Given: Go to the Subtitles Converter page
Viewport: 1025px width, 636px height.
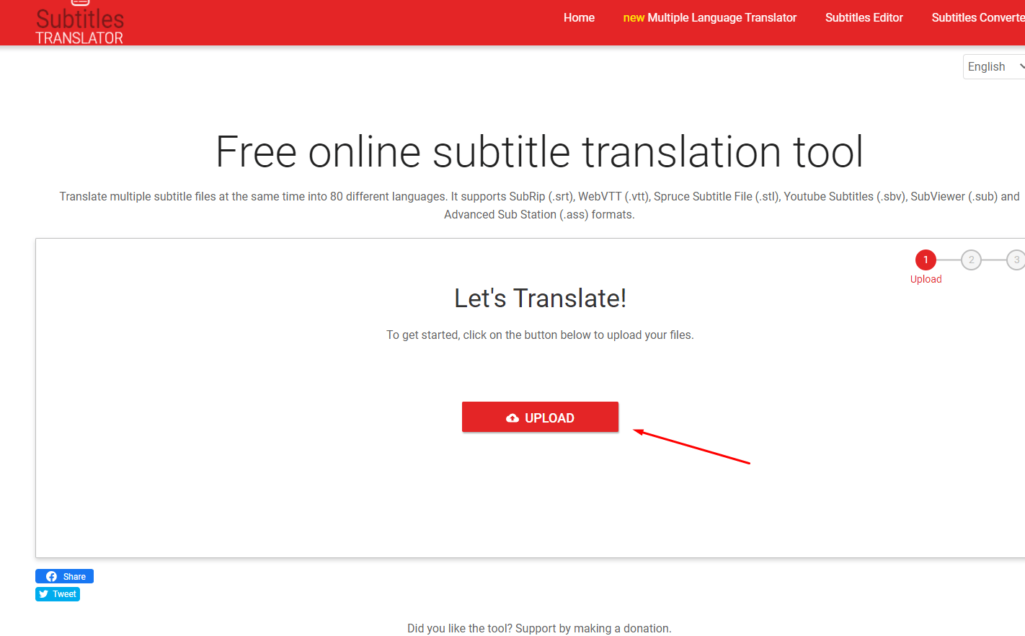Looking at the screenshot, I should click(x=978, y=18).
